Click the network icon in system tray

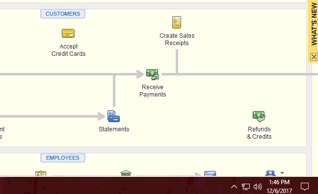point(245,187)
